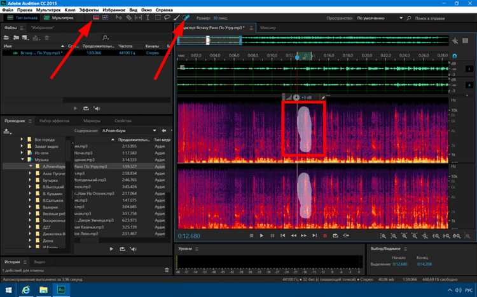Toggle the spectral frequency display
Viewport: 477px width, 297px height.
[96, 18]
